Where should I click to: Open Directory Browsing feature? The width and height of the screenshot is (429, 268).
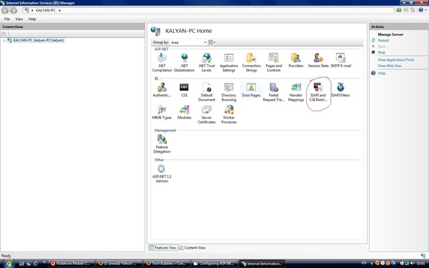pyautogui.click(x=229, y=92)
